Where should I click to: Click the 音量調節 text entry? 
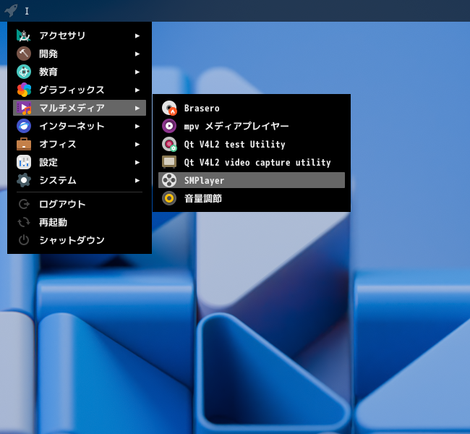click(x=203, y=198)
